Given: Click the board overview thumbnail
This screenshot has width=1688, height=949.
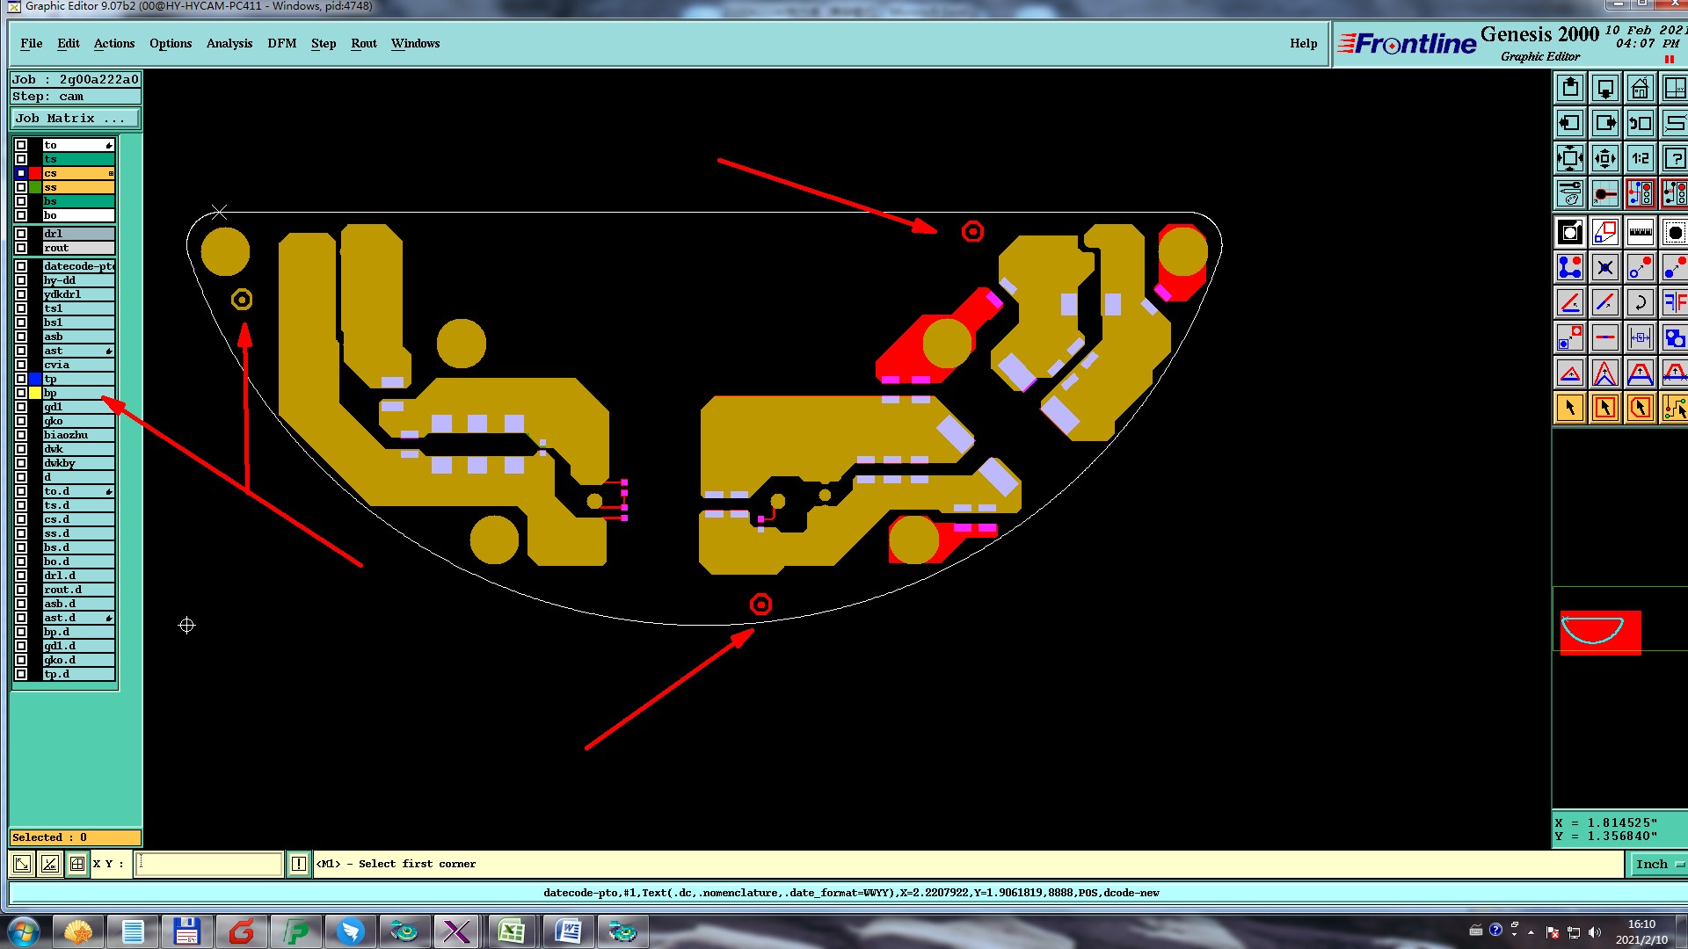Looking at the screenshot, I should (x=1600, y=632).
